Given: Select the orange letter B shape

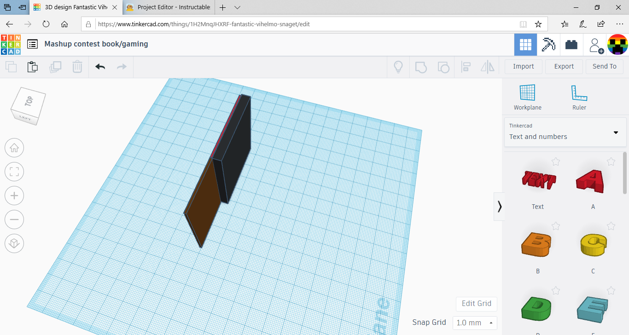Looking at the screenshot, I should coord(537,244).
